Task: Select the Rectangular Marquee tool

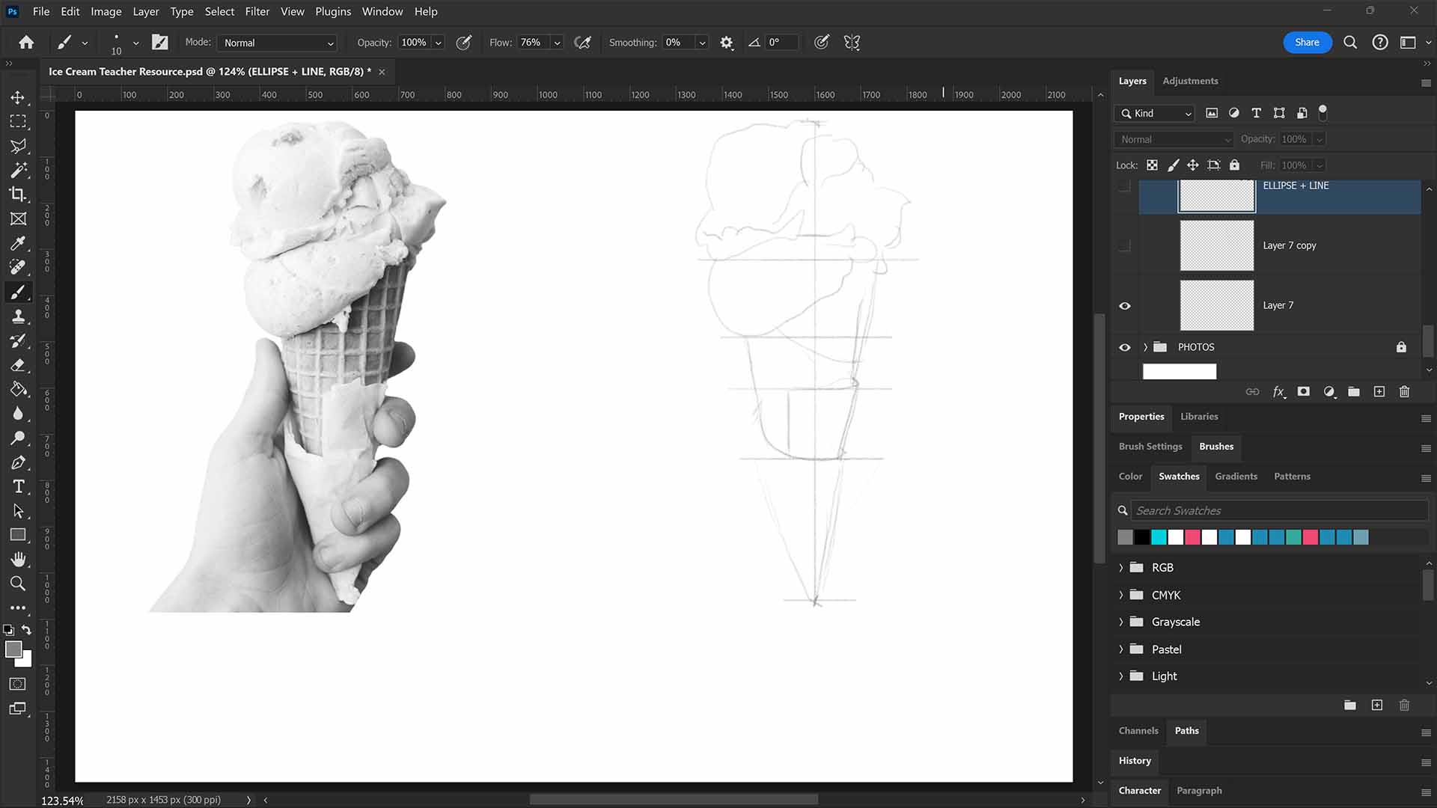Action: (18, 121)
